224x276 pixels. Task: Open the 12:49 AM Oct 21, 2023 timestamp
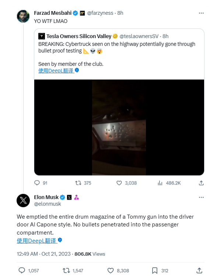(x=43, y=254)
